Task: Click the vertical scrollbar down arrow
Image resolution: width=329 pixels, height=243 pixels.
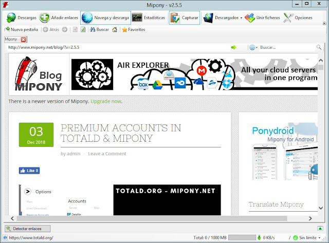Action: click(321, 208)
